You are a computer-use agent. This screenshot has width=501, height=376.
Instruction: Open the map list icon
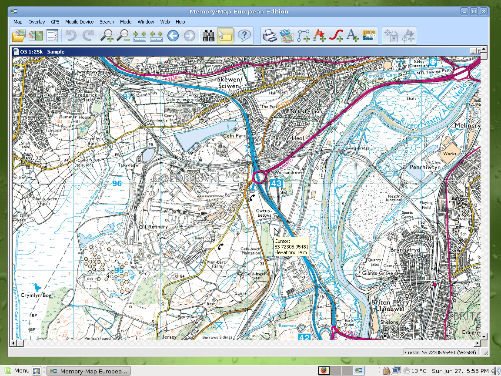point(36,36)
